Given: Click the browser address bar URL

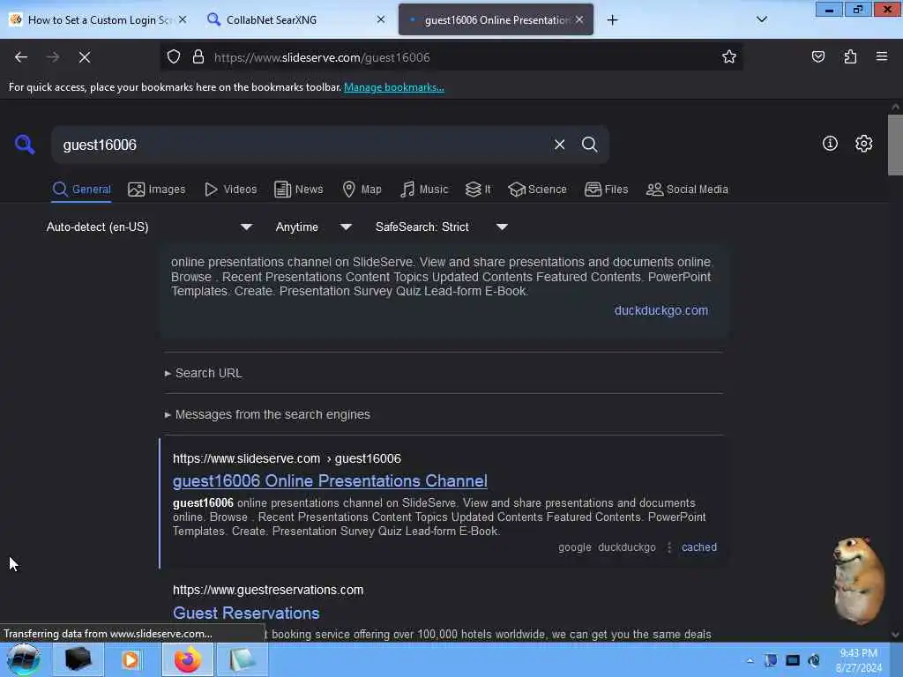Looking at the screenshot, I should tap(322, 57).
